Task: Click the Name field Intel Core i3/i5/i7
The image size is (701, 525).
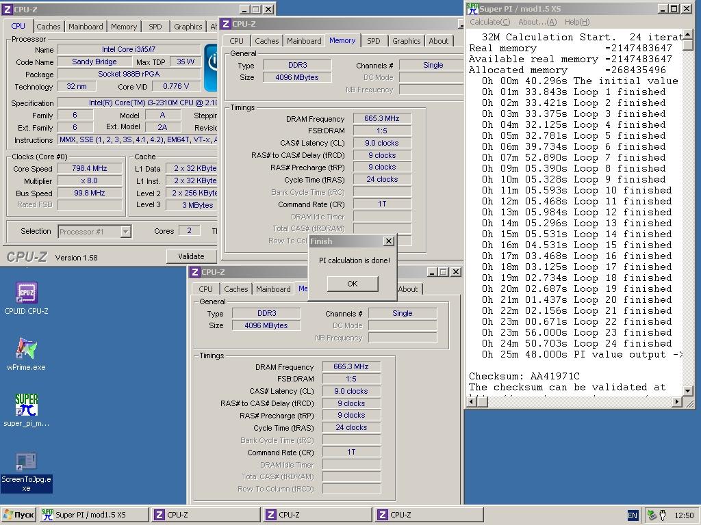Action: pyautogui.click(x=129, y=49)
